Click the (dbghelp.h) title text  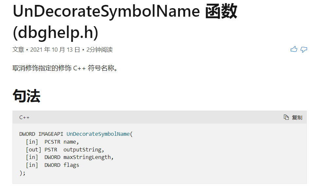pos(55,32)
